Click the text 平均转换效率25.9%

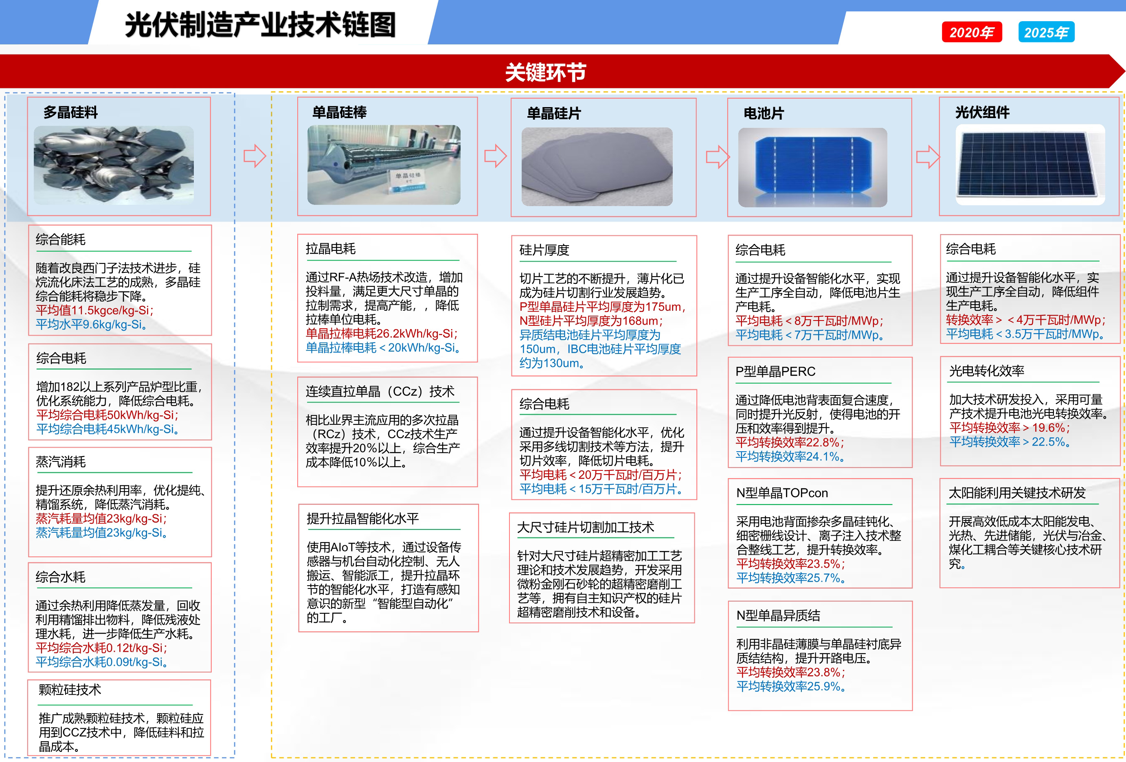(791, 686)
